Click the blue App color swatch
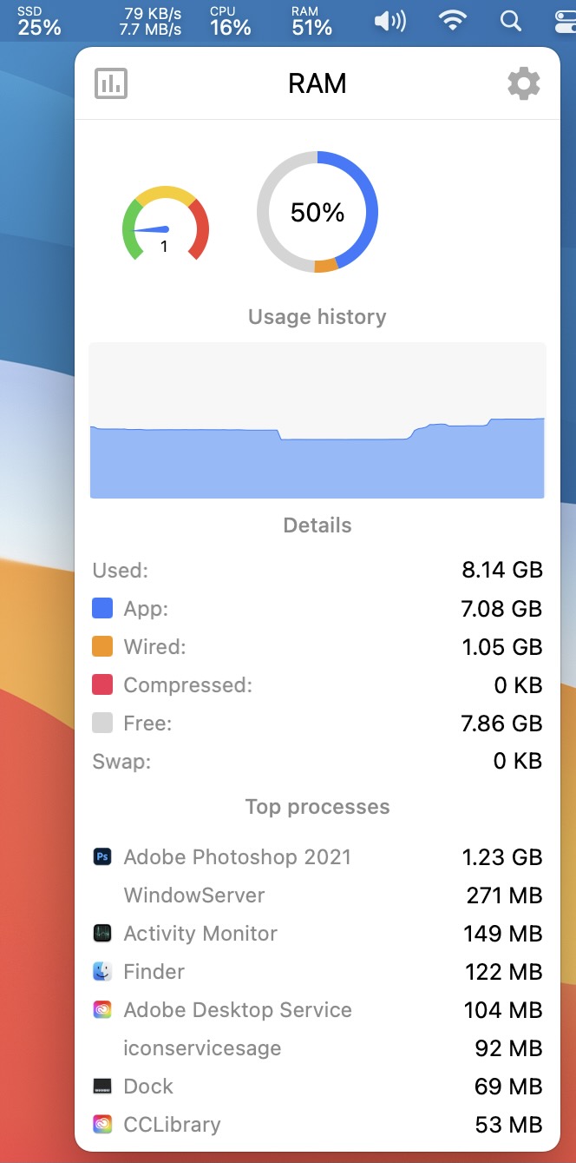 pos(102,609)
